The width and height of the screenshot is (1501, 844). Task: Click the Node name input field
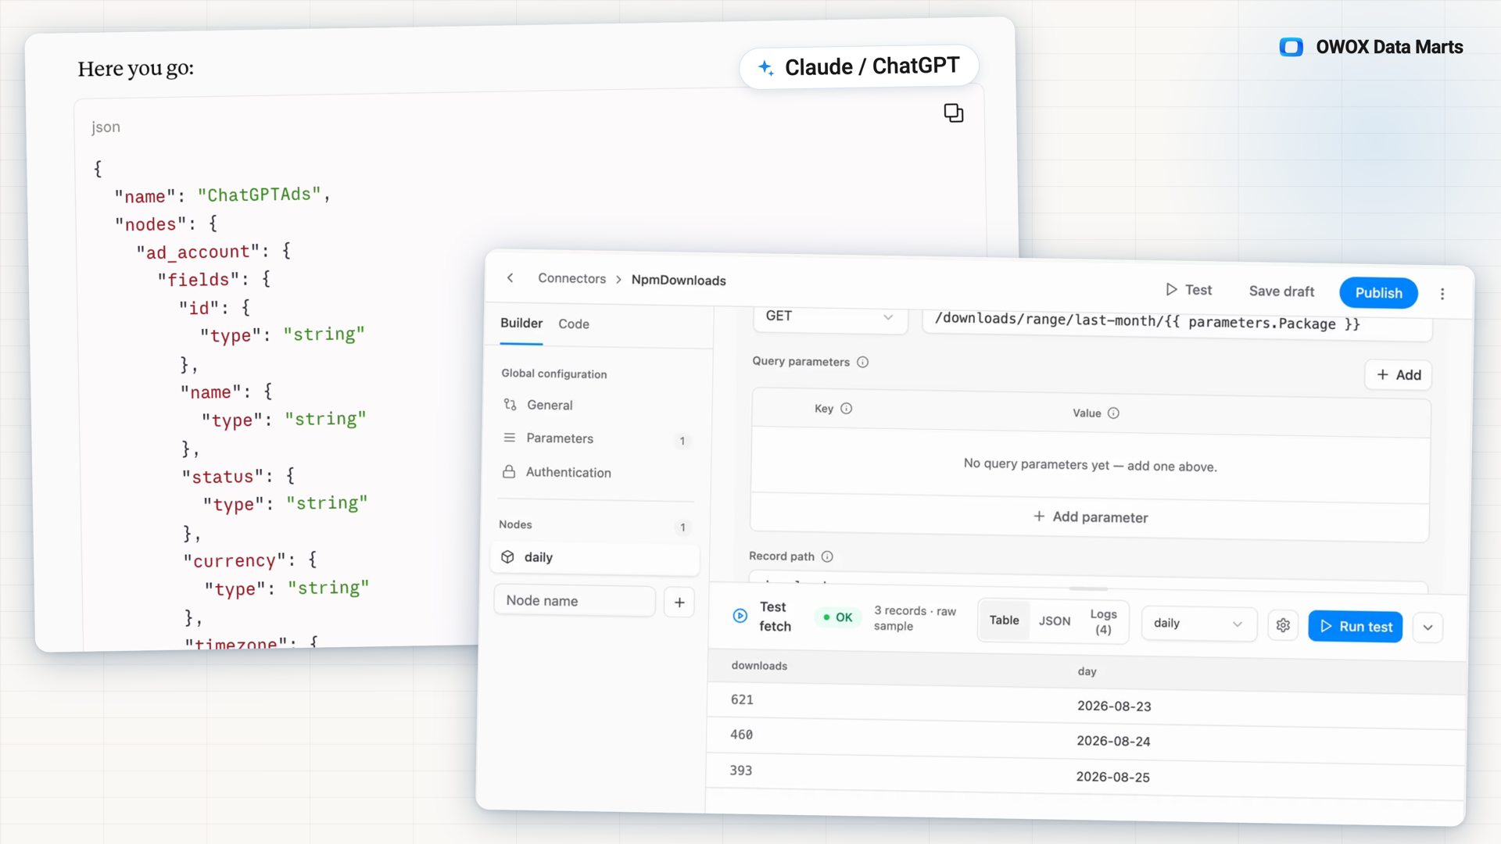click(x=575, y=601)
